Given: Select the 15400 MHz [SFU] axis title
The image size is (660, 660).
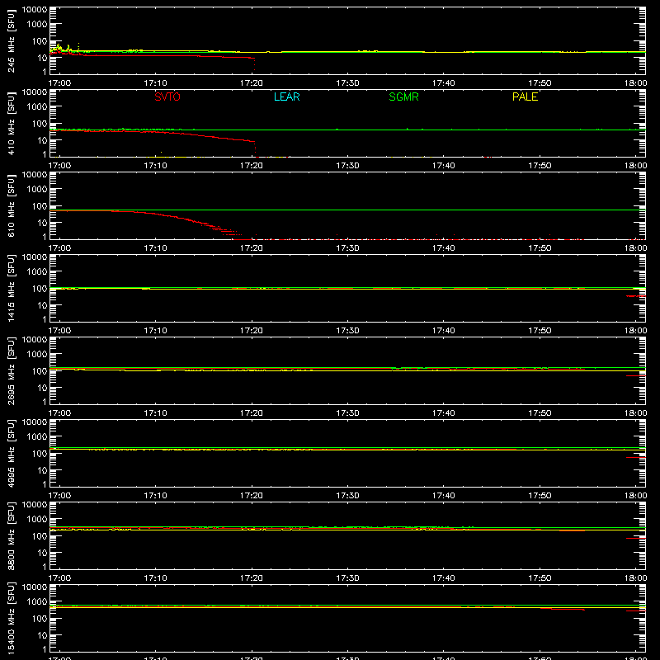Looking at the screenshot, I should 12,618.
